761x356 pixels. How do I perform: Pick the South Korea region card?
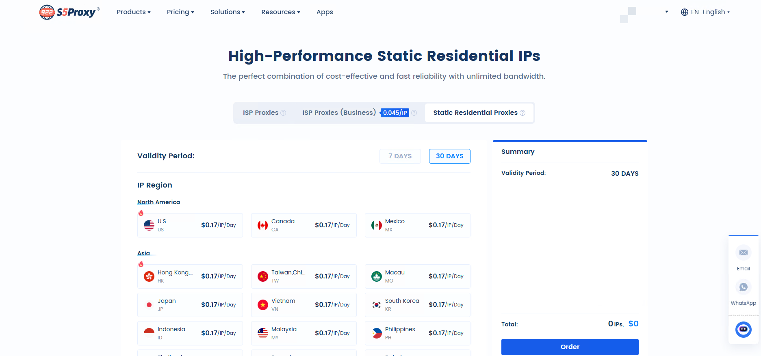417,305
